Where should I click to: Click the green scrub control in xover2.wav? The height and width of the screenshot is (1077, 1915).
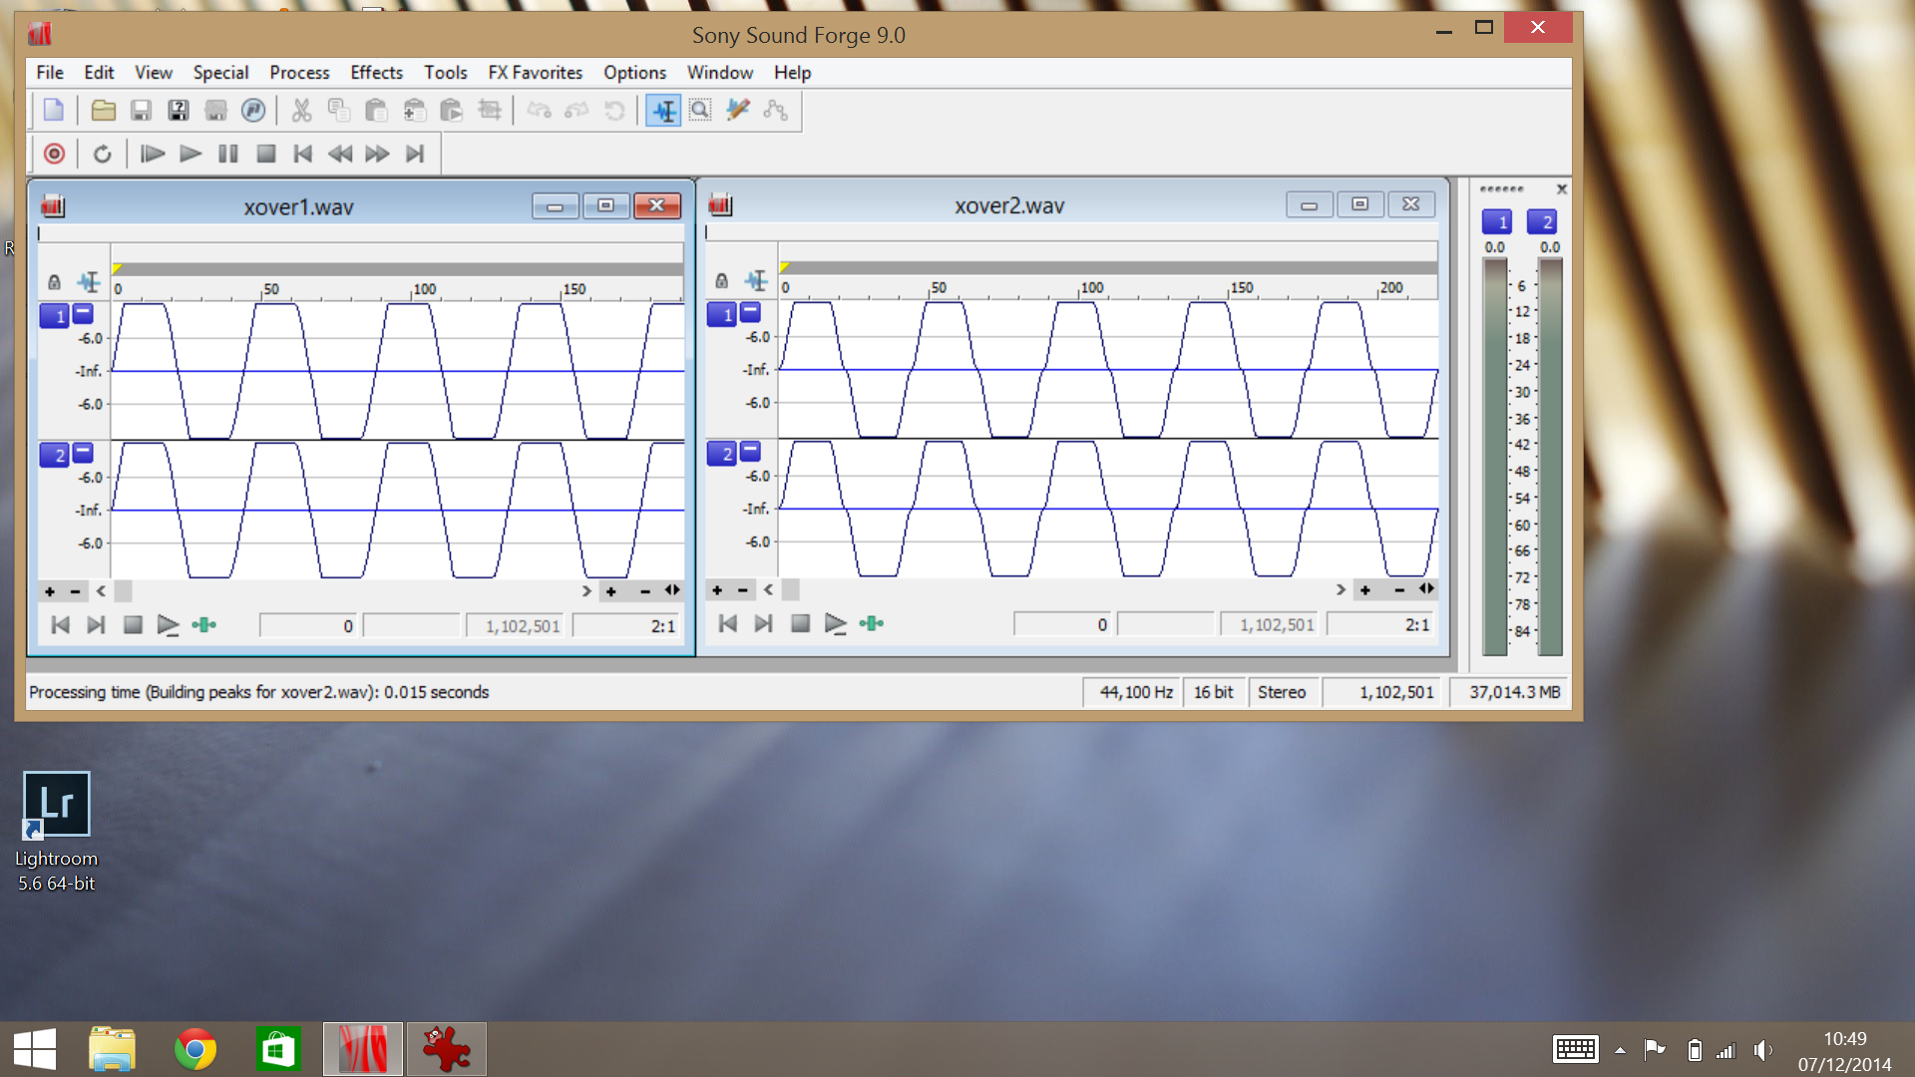coord(871,624)
